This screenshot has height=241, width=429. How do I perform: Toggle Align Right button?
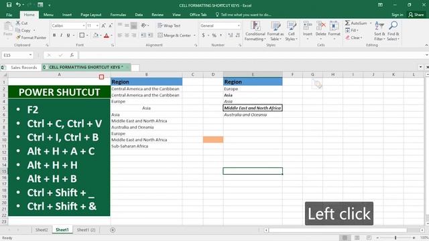click(x=134, y=35)
